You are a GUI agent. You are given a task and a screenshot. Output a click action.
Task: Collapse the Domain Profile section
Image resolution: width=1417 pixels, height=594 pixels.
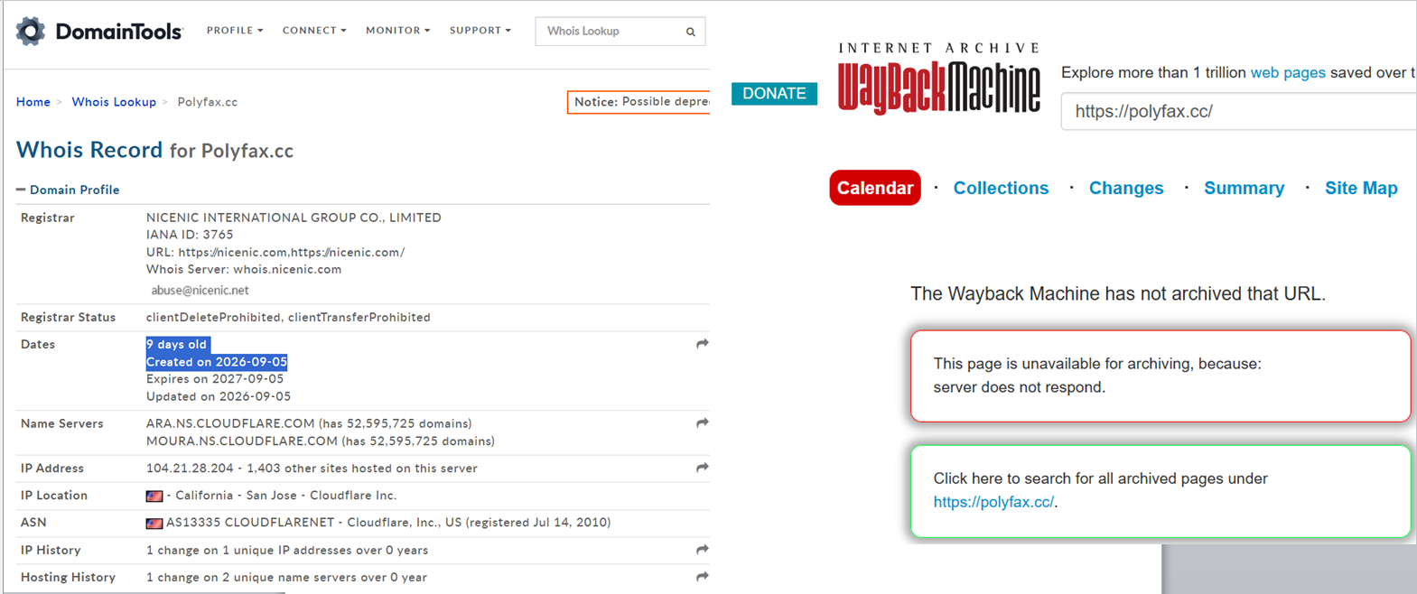point(68,190)
